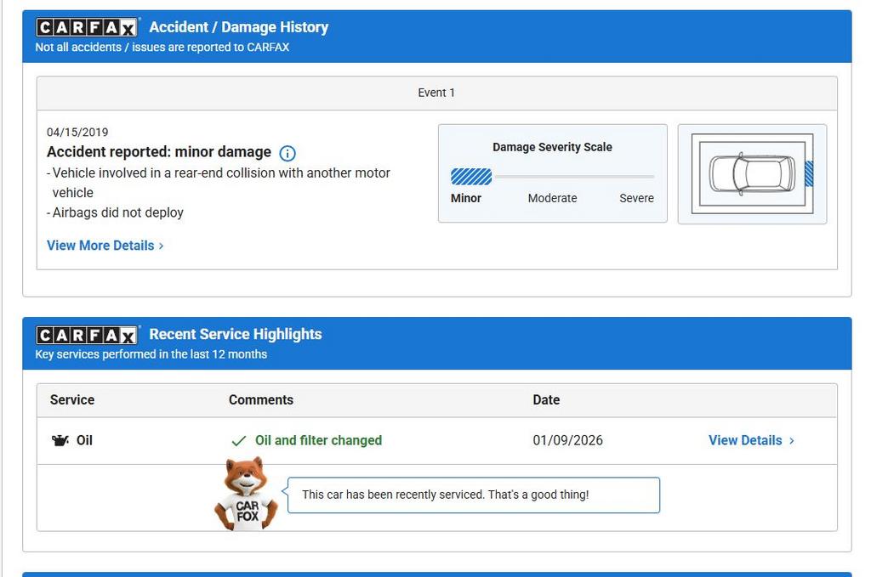This screenshot has height=577, width=871.
Task: Click the Comments column header
Action: pyautogui.click(x=261, y=400)
